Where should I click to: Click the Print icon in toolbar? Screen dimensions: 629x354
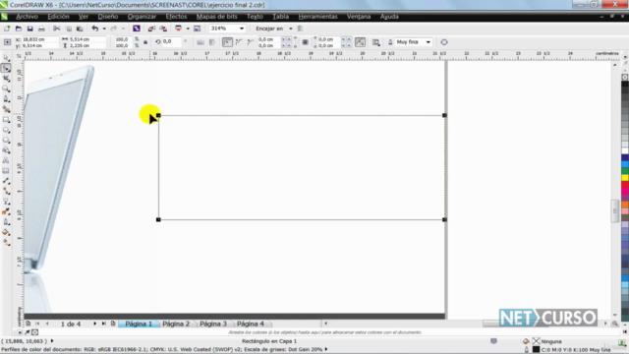(x=41, y=29)
